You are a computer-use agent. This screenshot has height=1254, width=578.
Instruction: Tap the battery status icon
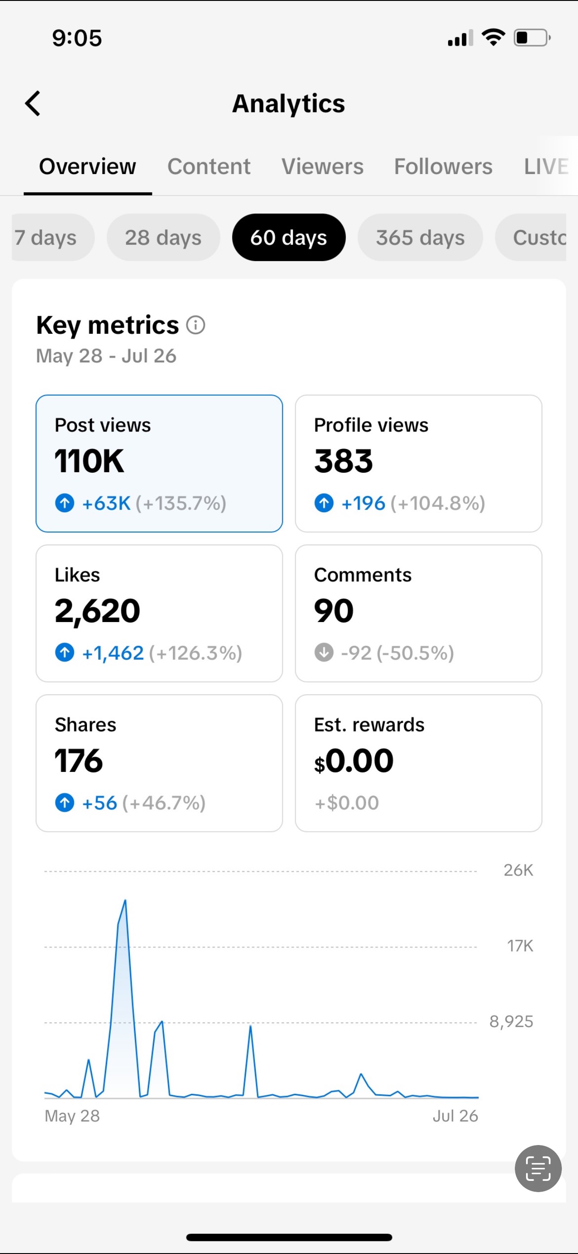coord(532,38)
